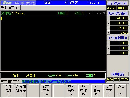Click the CAPS lock indicator
This screenshot has height=98, width=130.
pyautogui.click(x=101, y=13)
